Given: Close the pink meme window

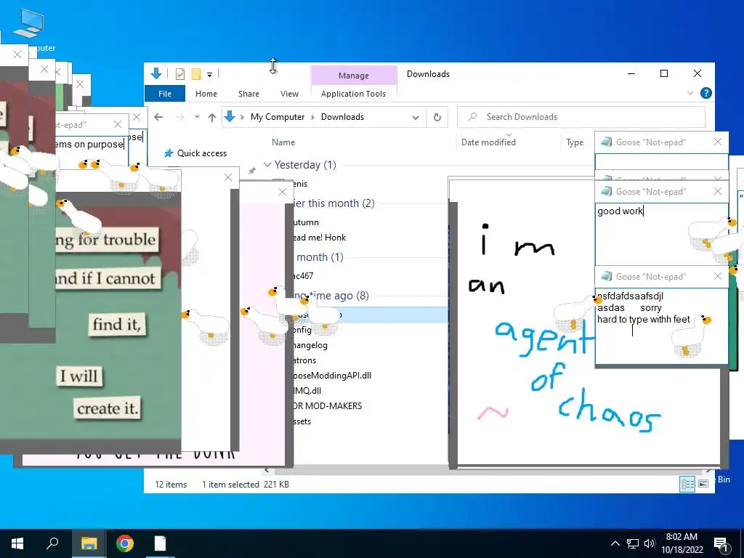Looking at the screenshot, I should pyautogui.click(x=283, y=192).
